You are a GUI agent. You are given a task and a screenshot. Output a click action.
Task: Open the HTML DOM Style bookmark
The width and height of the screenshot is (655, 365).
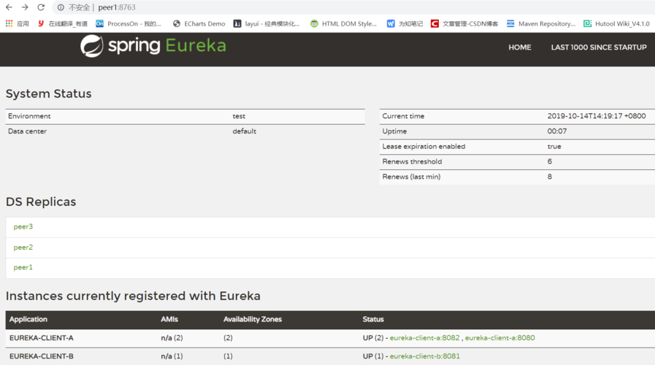click(343, 24)
